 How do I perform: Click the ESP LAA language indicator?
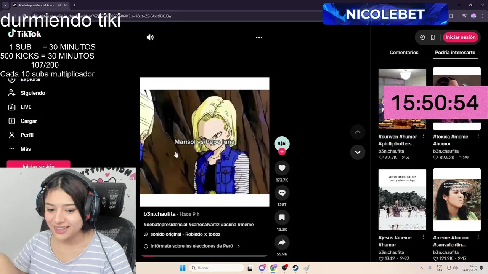coord(440,268)
